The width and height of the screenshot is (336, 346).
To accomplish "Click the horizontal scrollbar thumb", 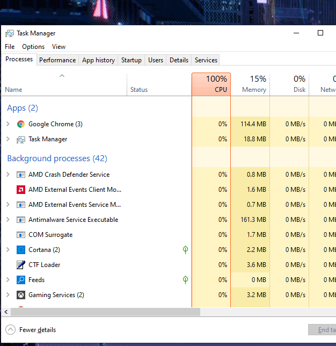I will pyautogui.click(x=105, y=312).
